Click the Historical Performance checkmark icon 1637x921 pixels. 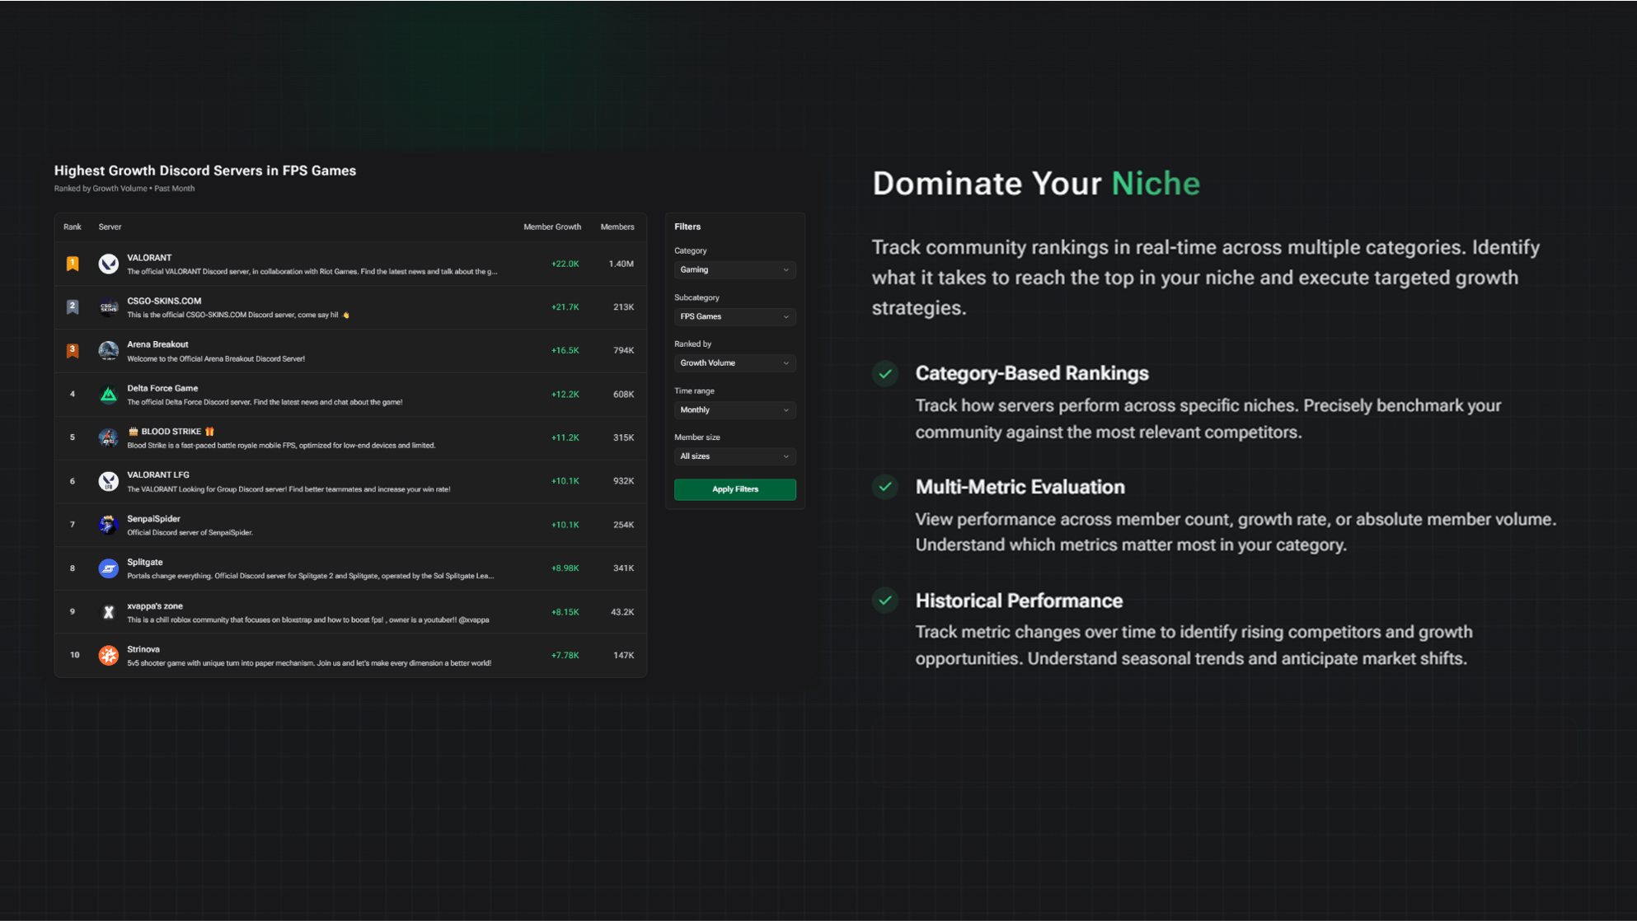[x=885, y=601]
